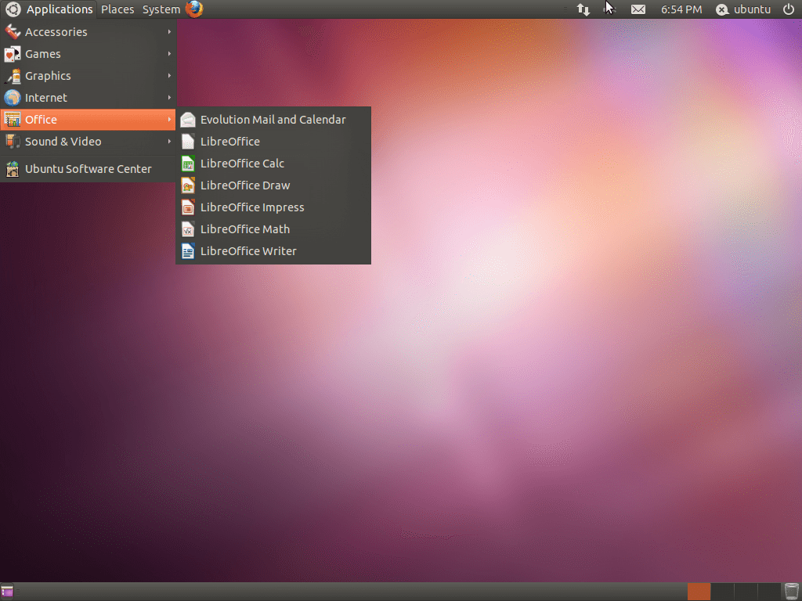
Task: Select the Accessories menu entry
Action: coord(88,31)
